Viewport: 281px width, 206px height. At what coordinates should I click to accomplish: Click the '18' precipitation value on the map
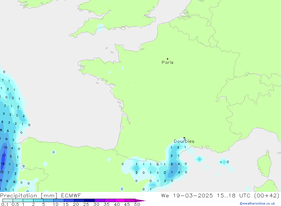click(x=3, y=164)
